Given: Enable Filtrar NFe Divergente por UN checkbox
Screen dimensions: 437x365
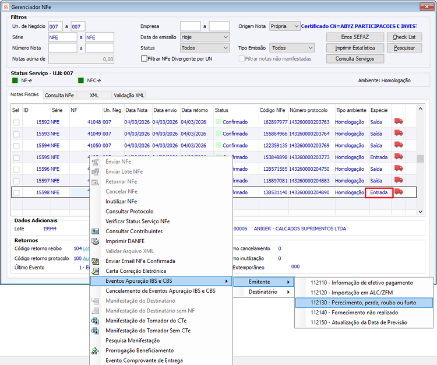Looking at the screenshot, I should tap(144, 58).
